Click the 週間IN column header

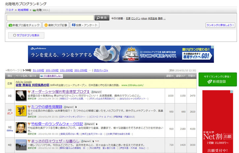[170, 76]
